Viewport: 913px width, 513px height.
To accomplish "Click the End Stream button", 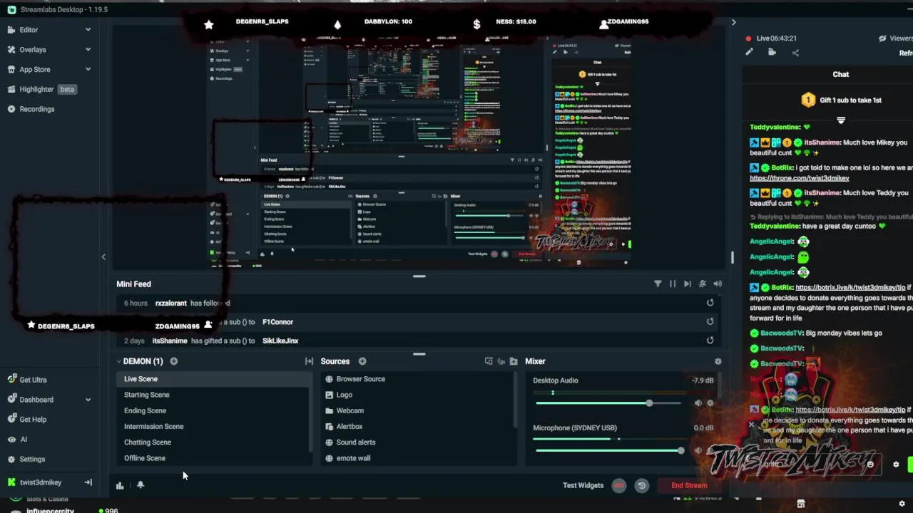I will point(689,485).
